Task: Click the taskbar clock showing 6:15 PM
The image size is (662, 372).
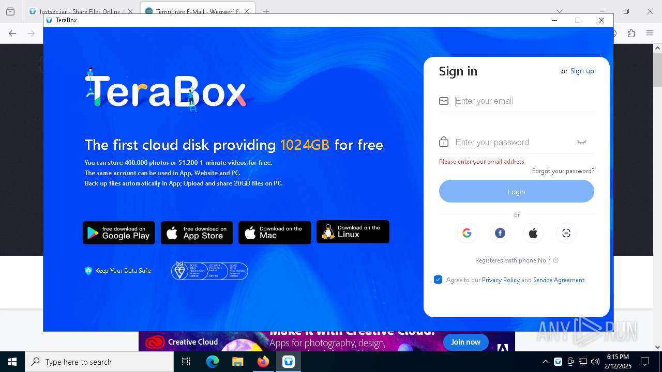Action: pyautogui.click(x=618, y=362)
